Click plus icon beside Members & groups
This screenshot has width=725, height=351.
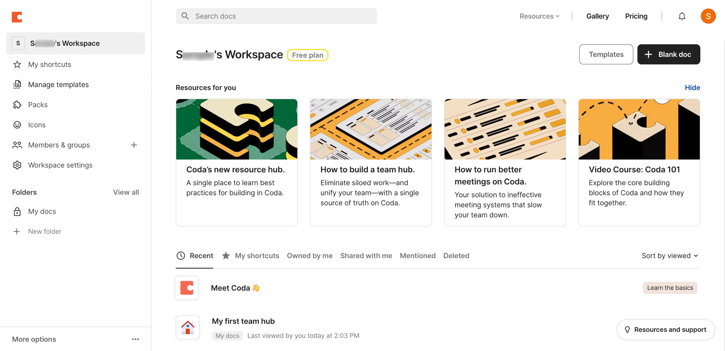[134, 145]
